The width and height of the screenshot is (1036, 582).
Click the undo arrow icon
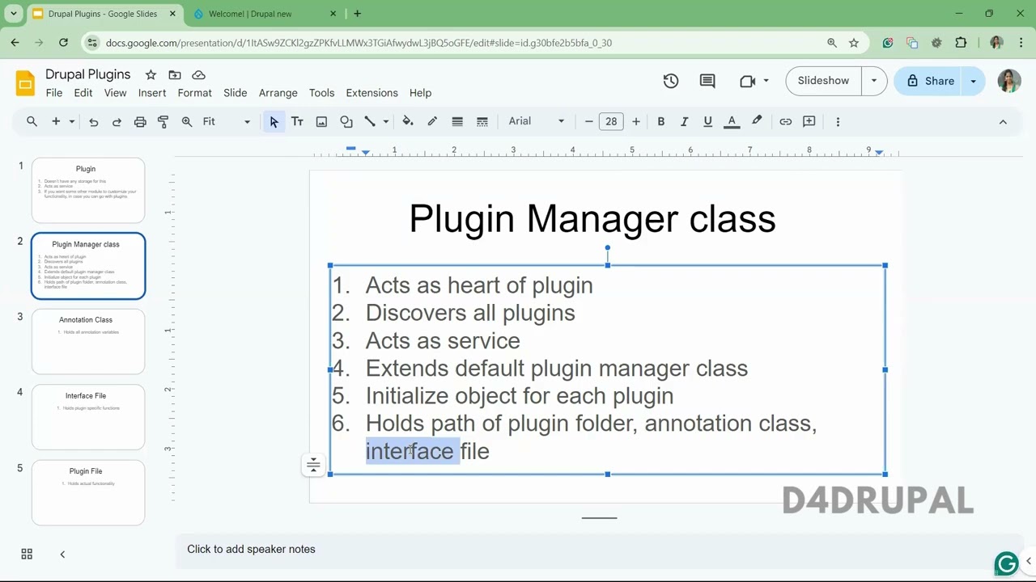pos(93,121)
